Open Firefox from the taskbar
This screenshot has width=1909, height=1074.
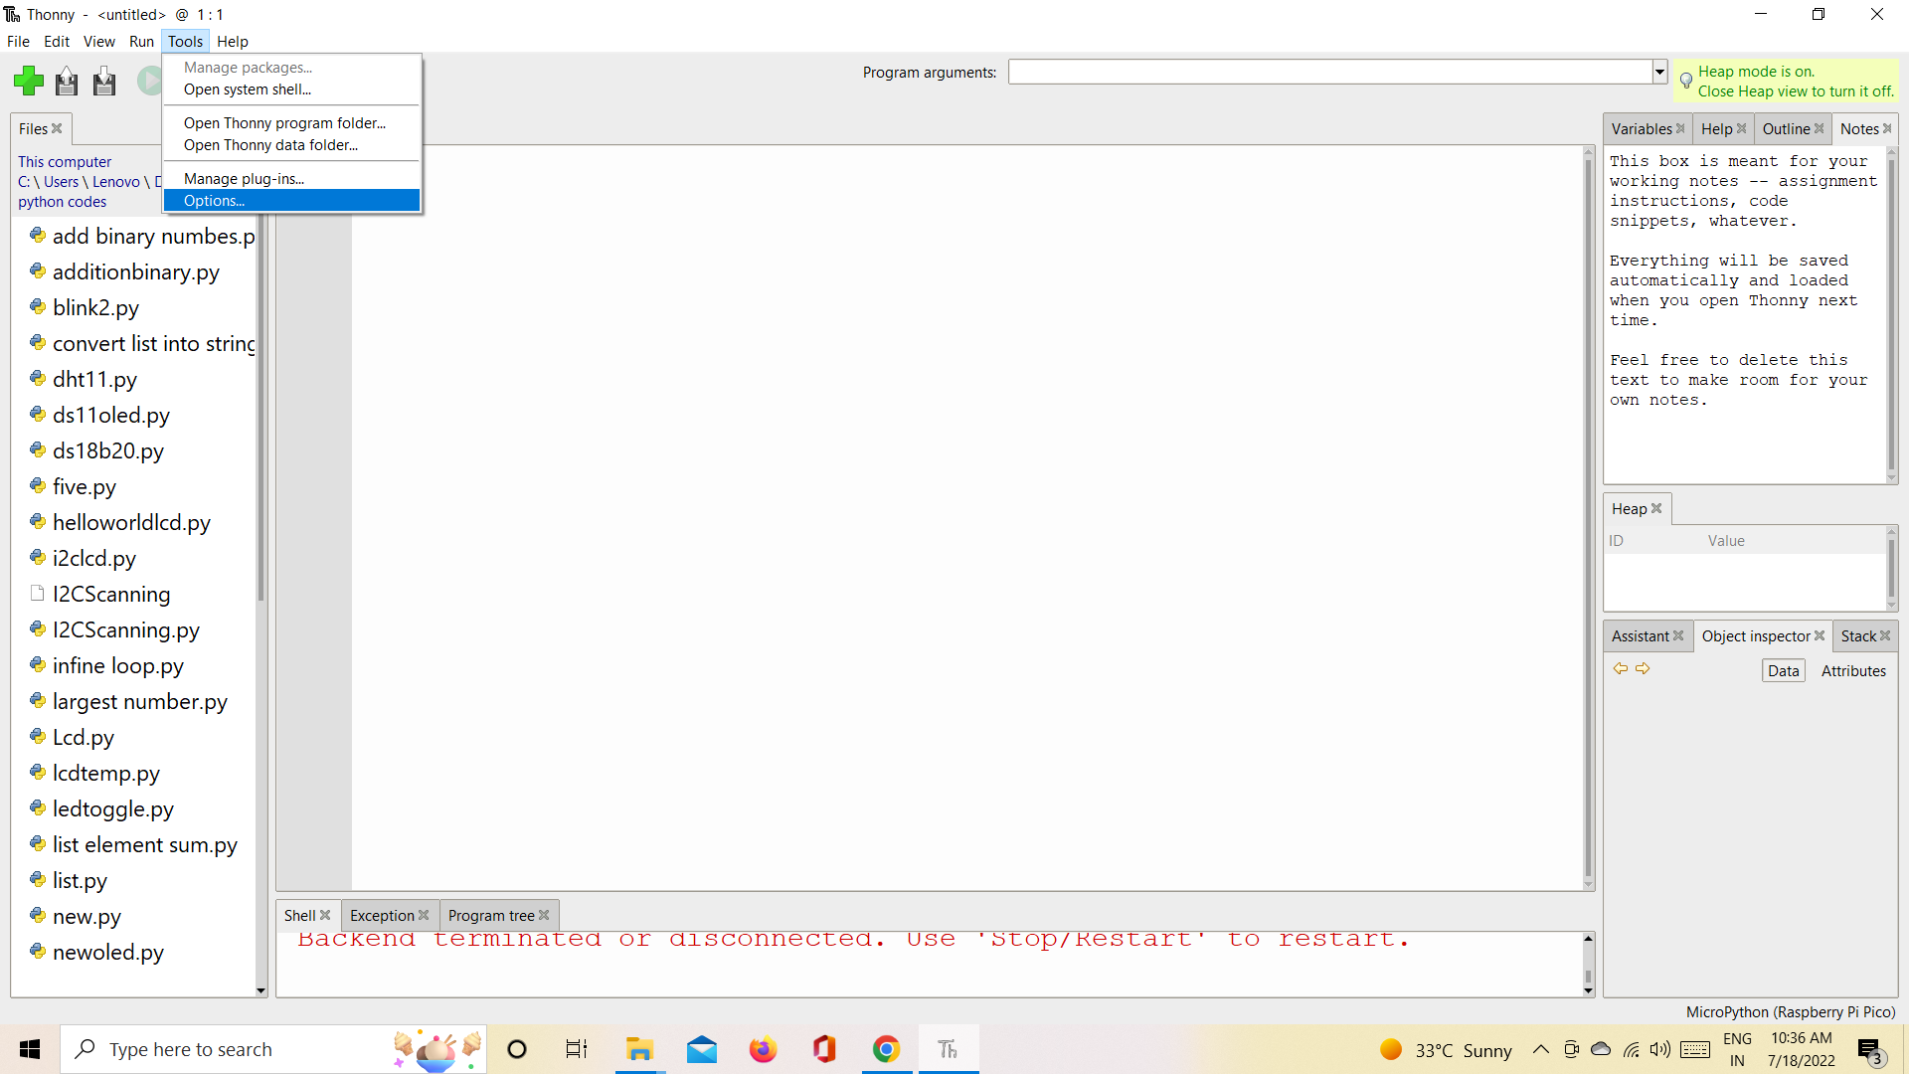click(763, 1049)
